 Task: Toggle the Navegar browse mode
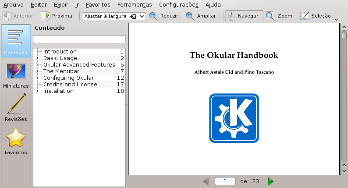coord(244,16)
